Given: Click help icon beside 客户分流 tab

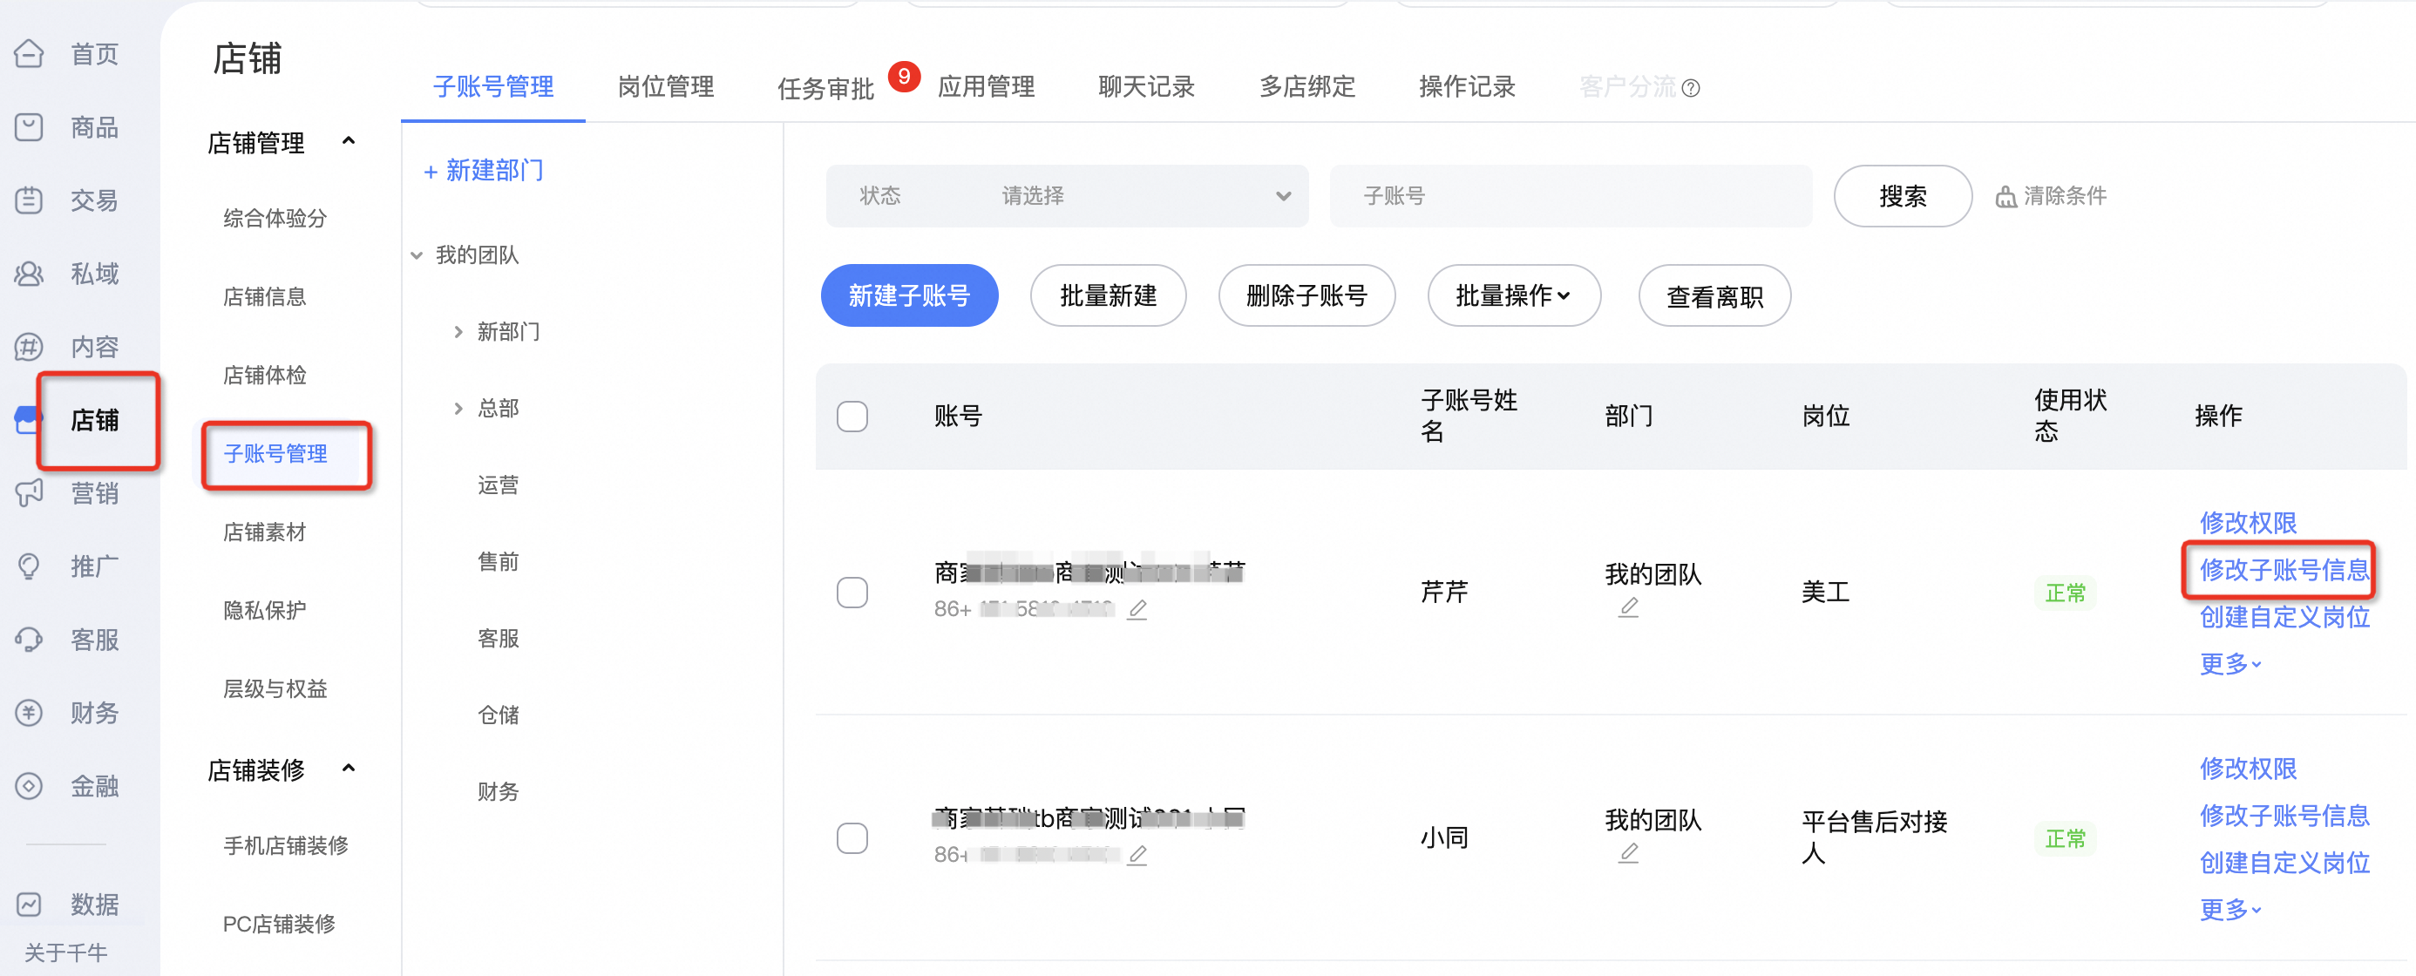Looking at the screenshot, I should [1690, 88].
